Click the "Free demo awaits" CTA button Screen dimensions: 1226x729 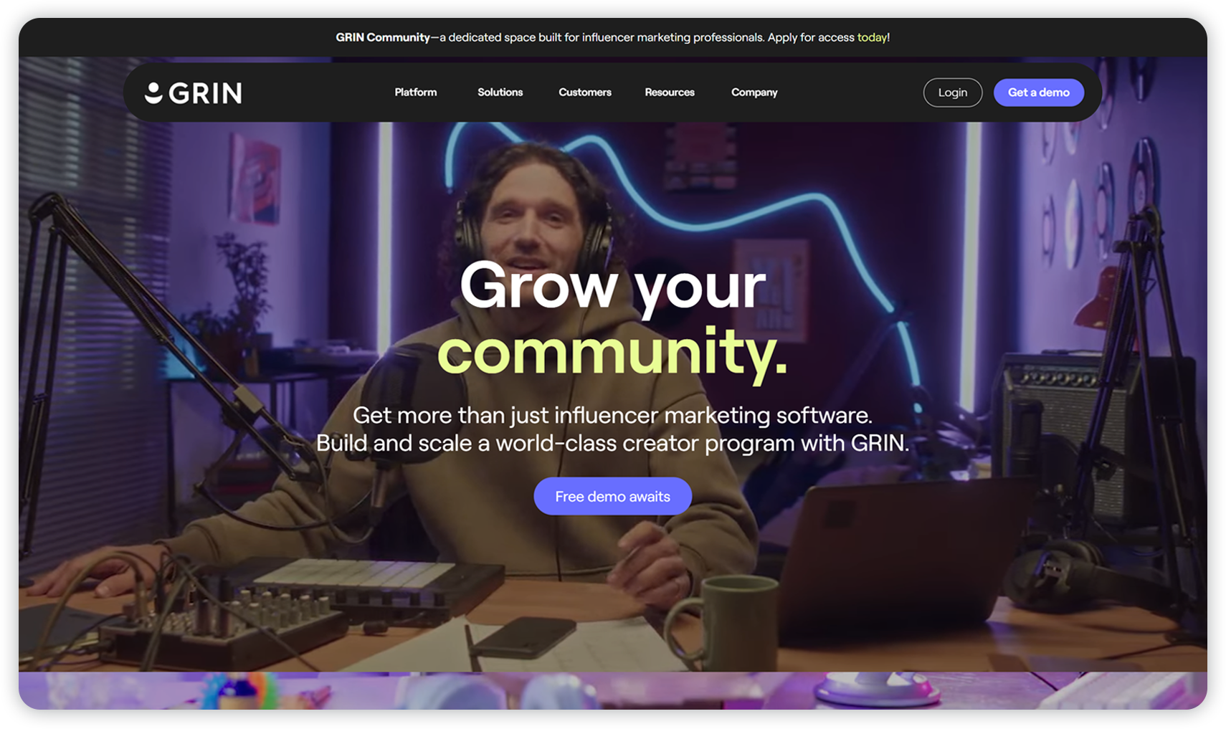click(612, 495)
